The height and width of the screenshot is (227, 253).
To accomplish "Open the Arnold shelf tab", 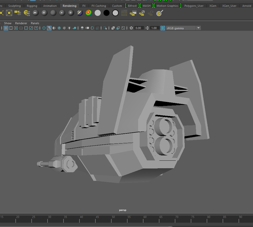I will tap(246, 6).
